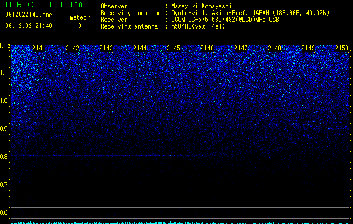The height and width of the screenshot is (224, 353).
Task: Click the 0.6 frequency axis label
Action: 4,213
